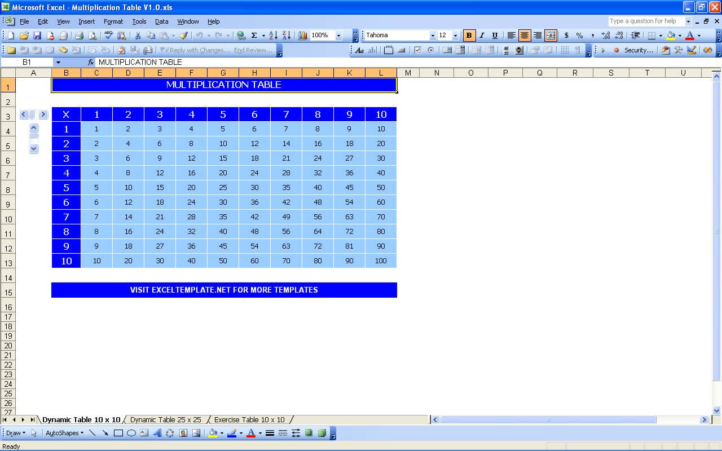This screenshot has height=451, width=722.
Task: Open the Borders dropdown arrow
Action: (661, 36)
